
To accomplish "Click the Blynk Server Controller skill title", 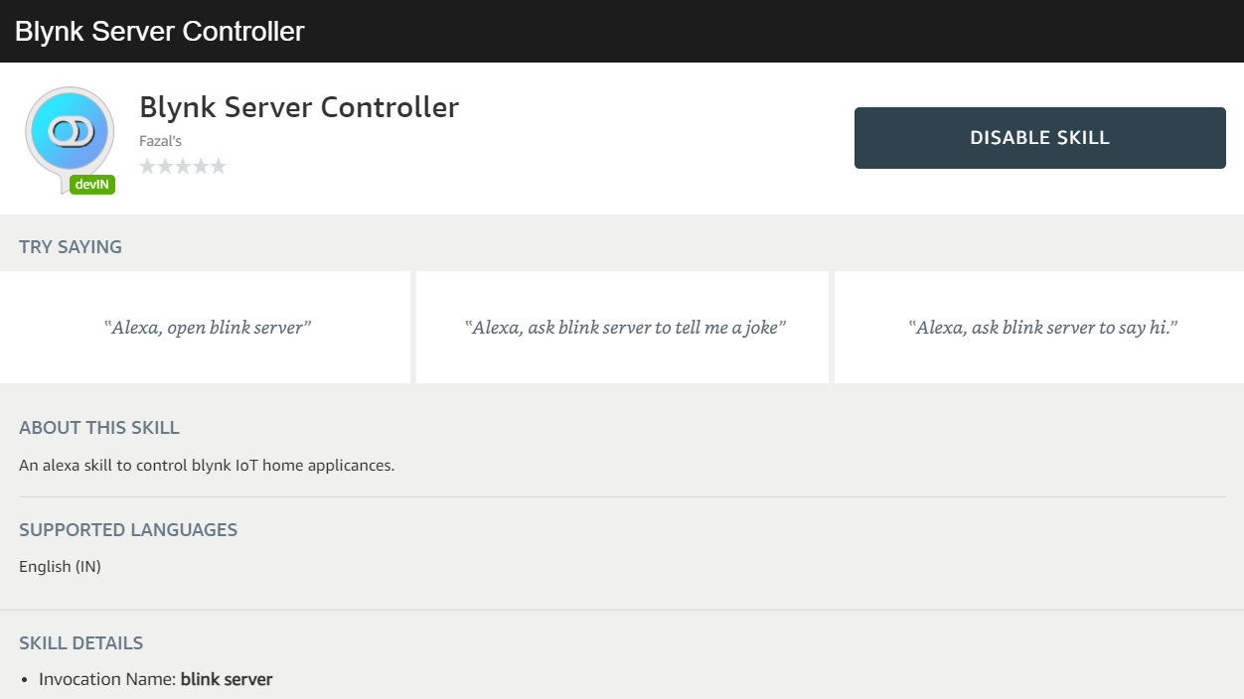I will (299, 107).
